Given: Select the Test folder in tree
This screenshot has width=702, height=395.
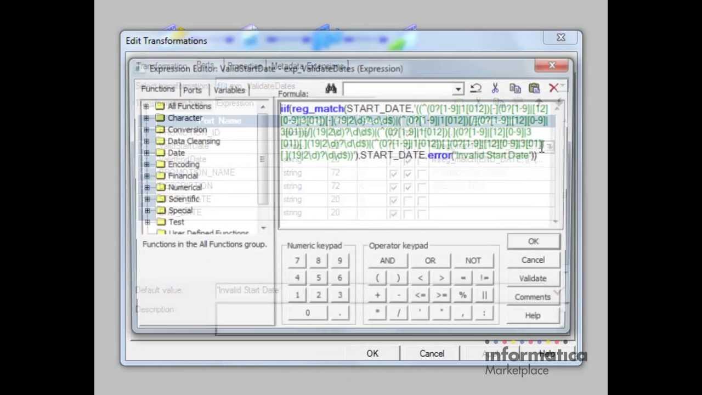Looking at the screenshot, I should pos(176,222).
